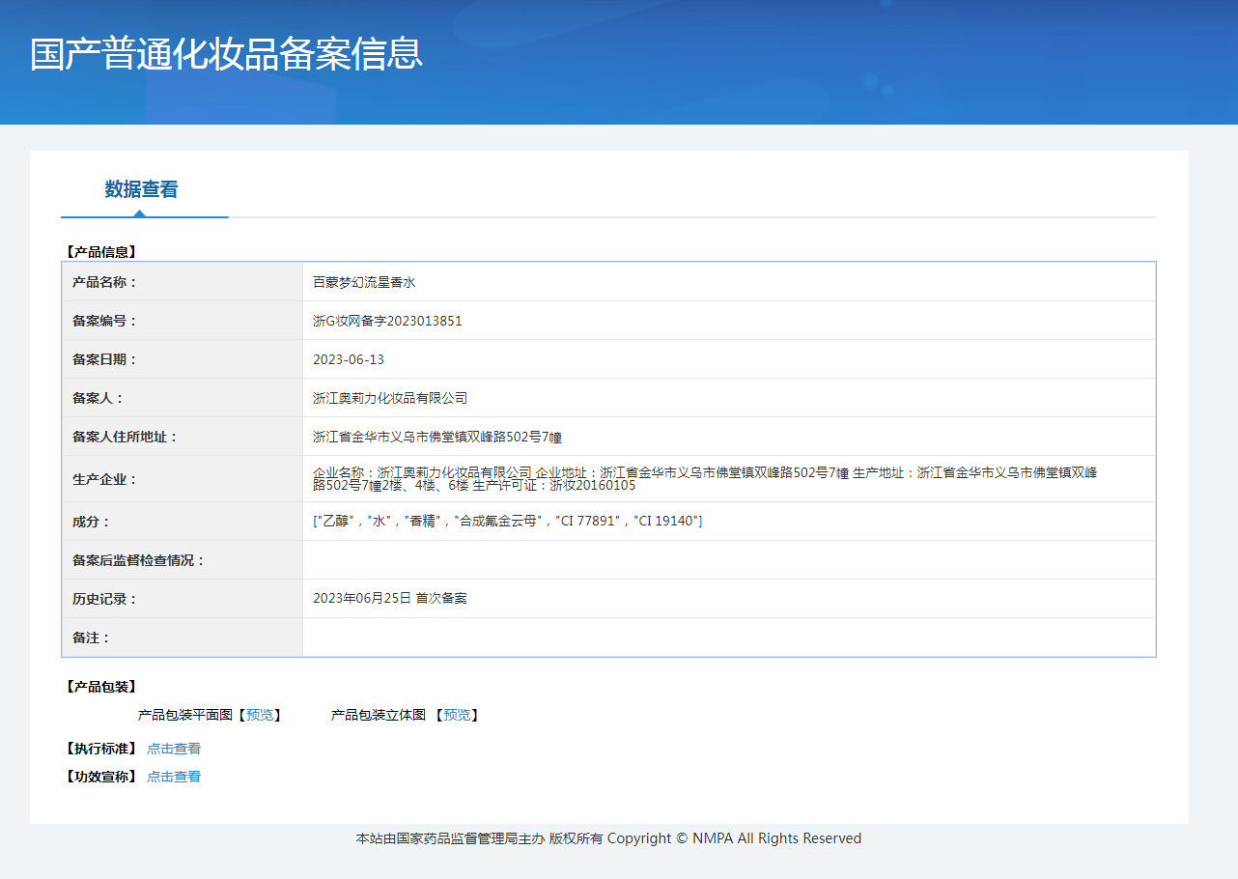Image resolution: width=1238 pixels, height=879 pixels.
Task: Click the 产品名称 row label
Action: 105,282
